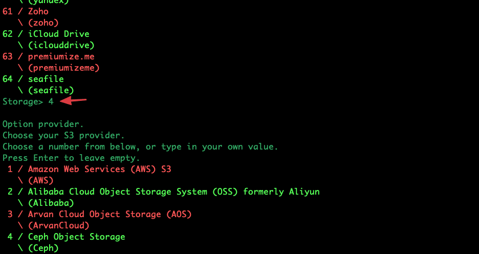The width and height of the screenshot is (479, 254).
Task: Select the Zoho storage option line
Action: pos(38,11)
